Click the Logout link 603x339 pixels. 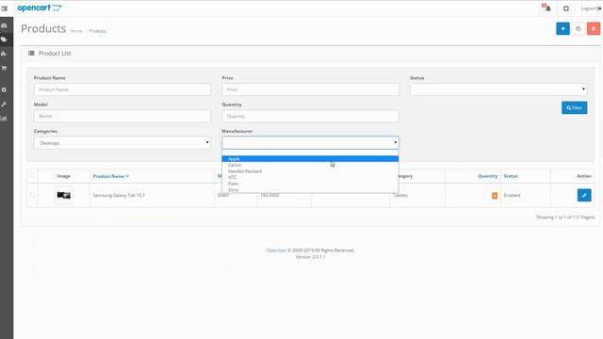pyautogui.click(x=591, y=8)
